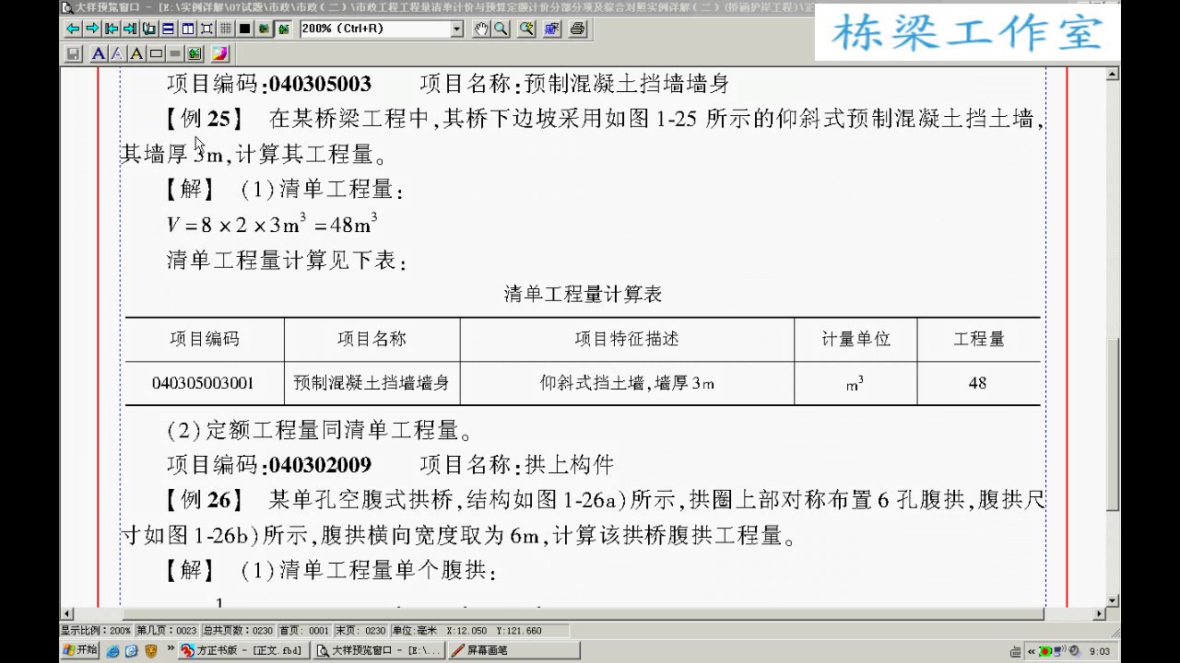Click the vertical scrollbar down arrow
The image size is (1180, 663).
point(1113,600)
